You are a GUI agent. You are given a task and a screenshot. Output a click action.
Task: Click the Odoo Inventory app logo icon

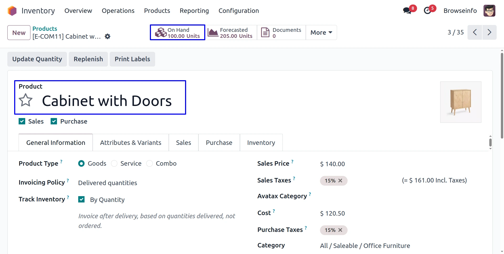(x=12, y=11)
